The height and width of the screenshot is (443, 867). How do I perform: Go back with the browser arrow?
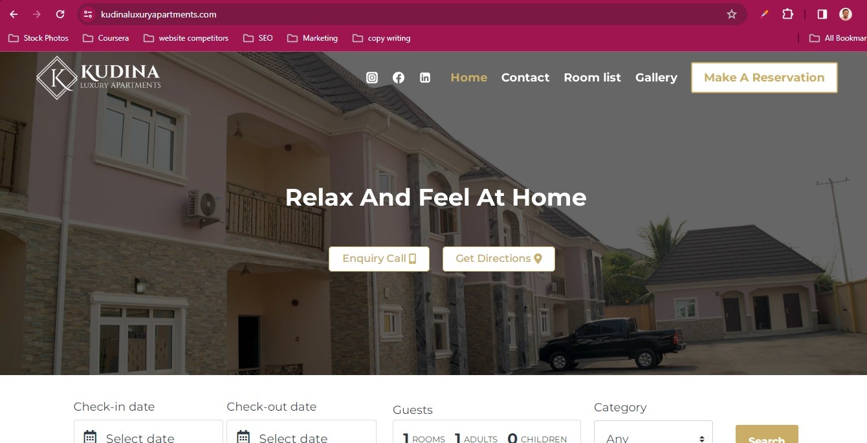click(14, 14)
